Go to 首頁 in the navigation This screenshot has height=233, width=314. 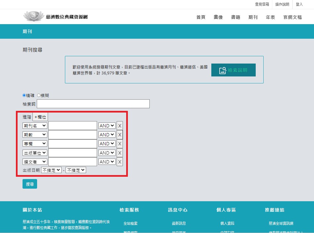(201, 17)
